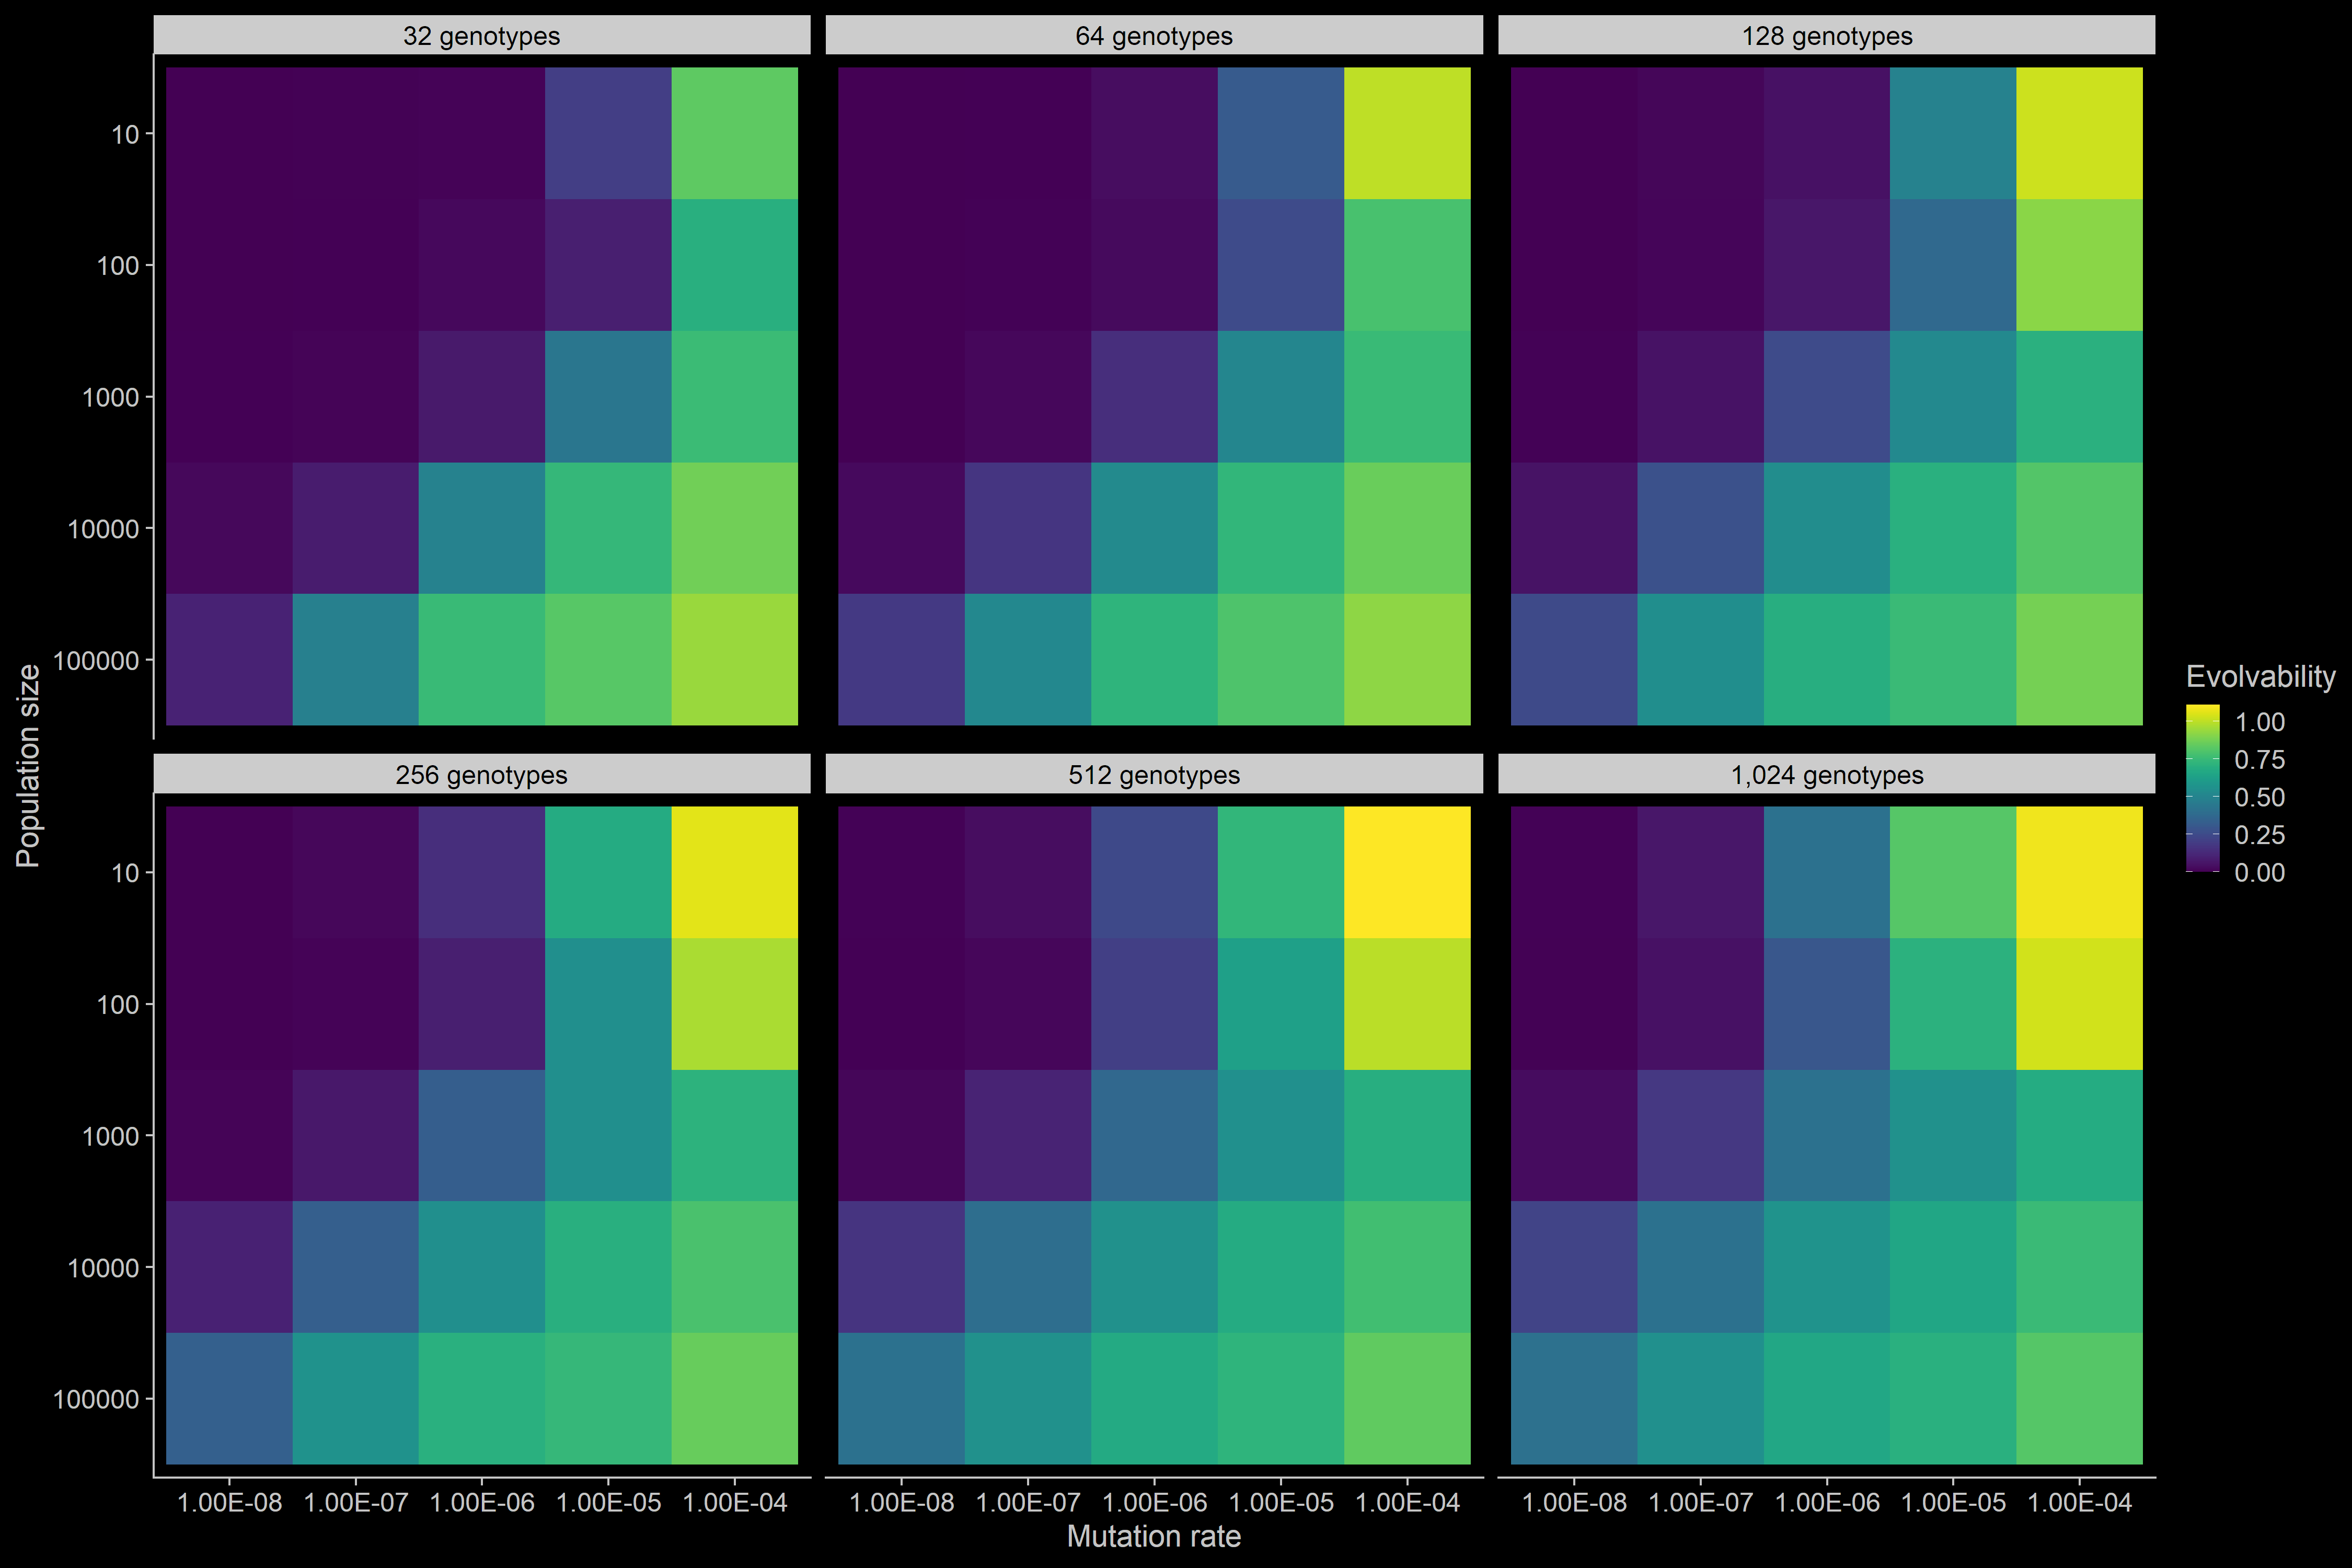This screenshot has height=1568, width=2352.
Task: Click the top-row y-axis label '100000'
Action: click(96, 660)
